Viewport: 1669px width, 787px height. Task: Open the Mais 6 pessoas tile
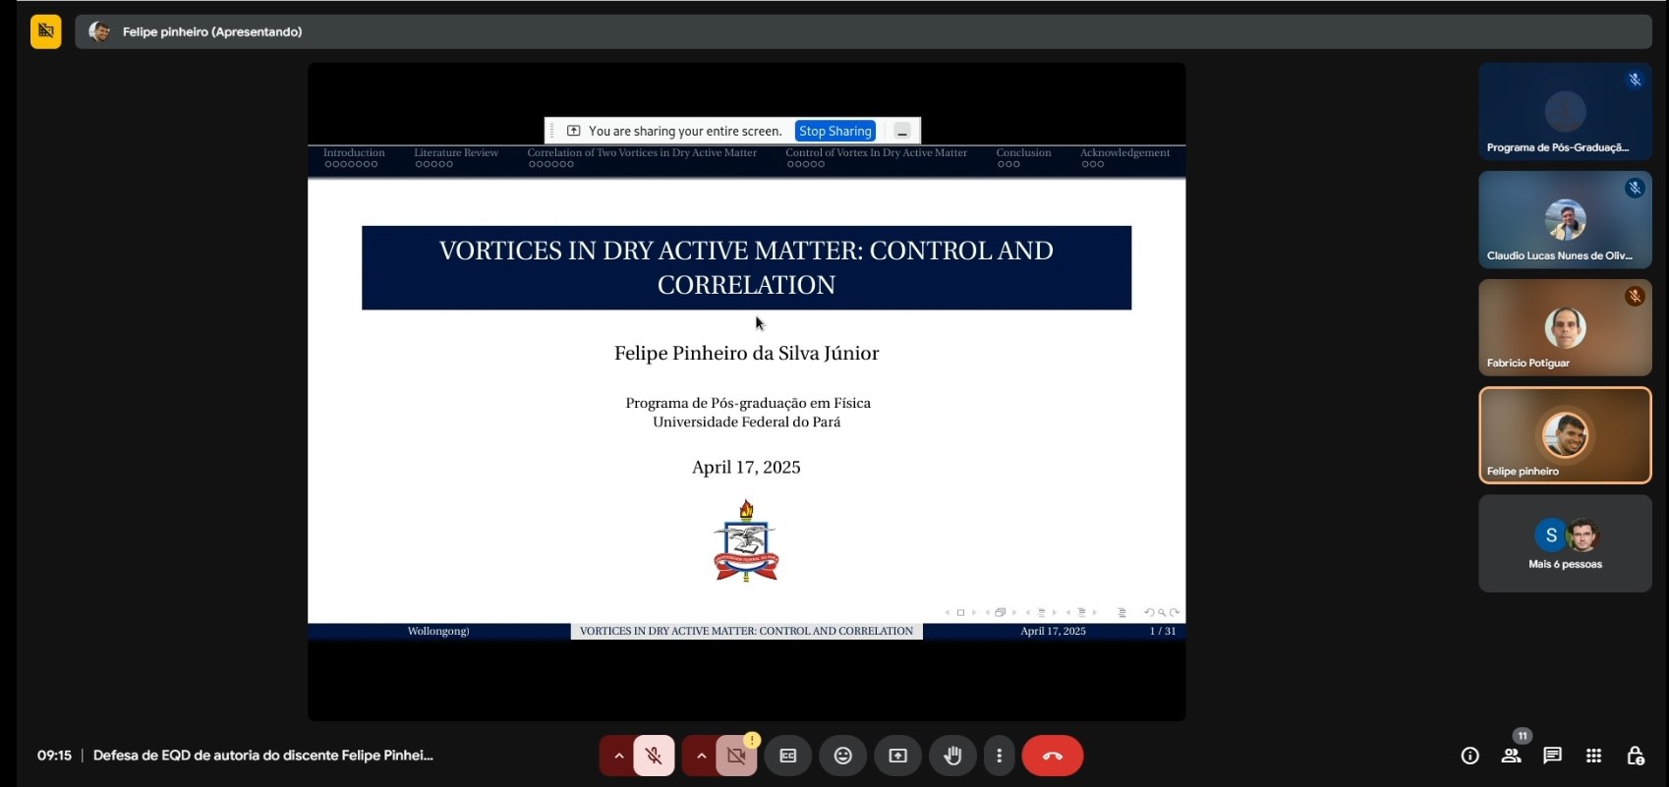tap(1565, 543)
